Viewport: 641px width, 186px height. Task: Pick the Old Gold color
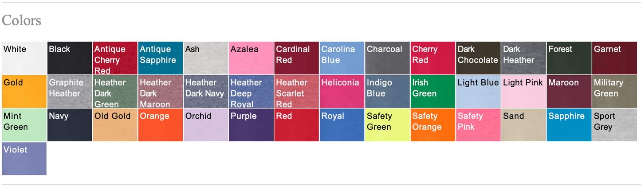point(115,125)
